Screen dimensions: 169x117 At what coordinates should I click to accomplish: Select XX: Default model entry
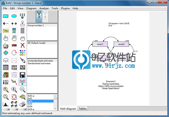pos(42,43)
